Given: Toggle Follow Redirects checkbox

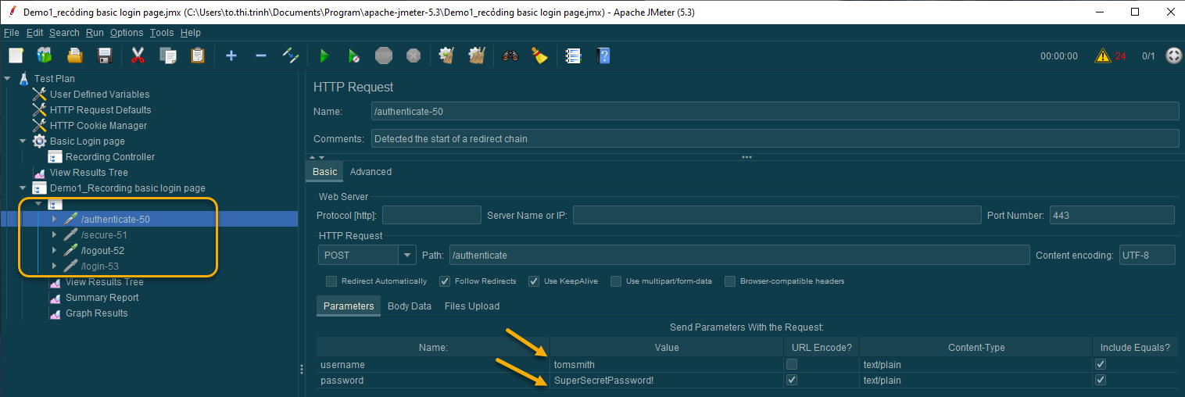Looking at the screenshot, I should click(x=446, y=281).
